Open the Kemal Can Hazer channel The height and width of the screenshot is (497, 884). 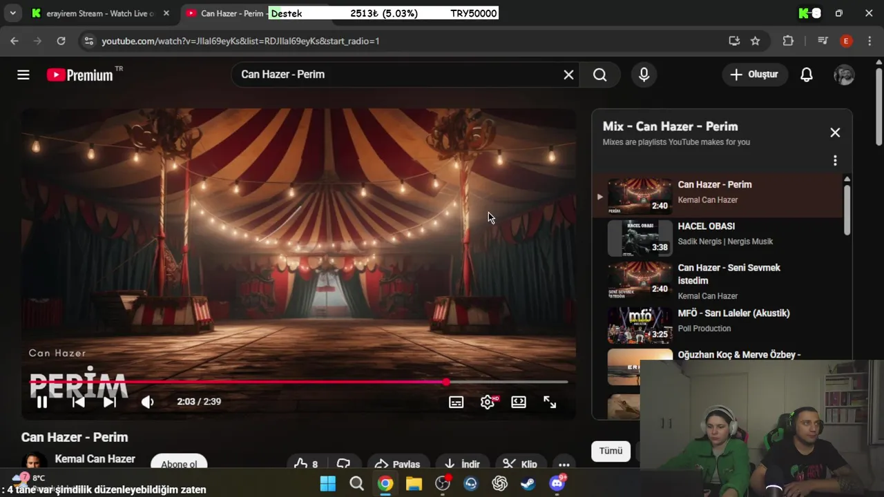click(x=95, y=459)
